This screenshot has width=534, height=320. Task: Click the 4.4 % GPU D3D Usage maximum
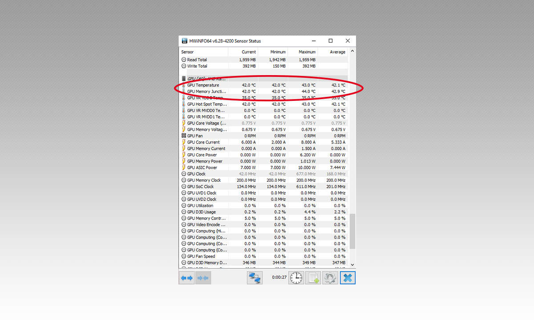310,212
